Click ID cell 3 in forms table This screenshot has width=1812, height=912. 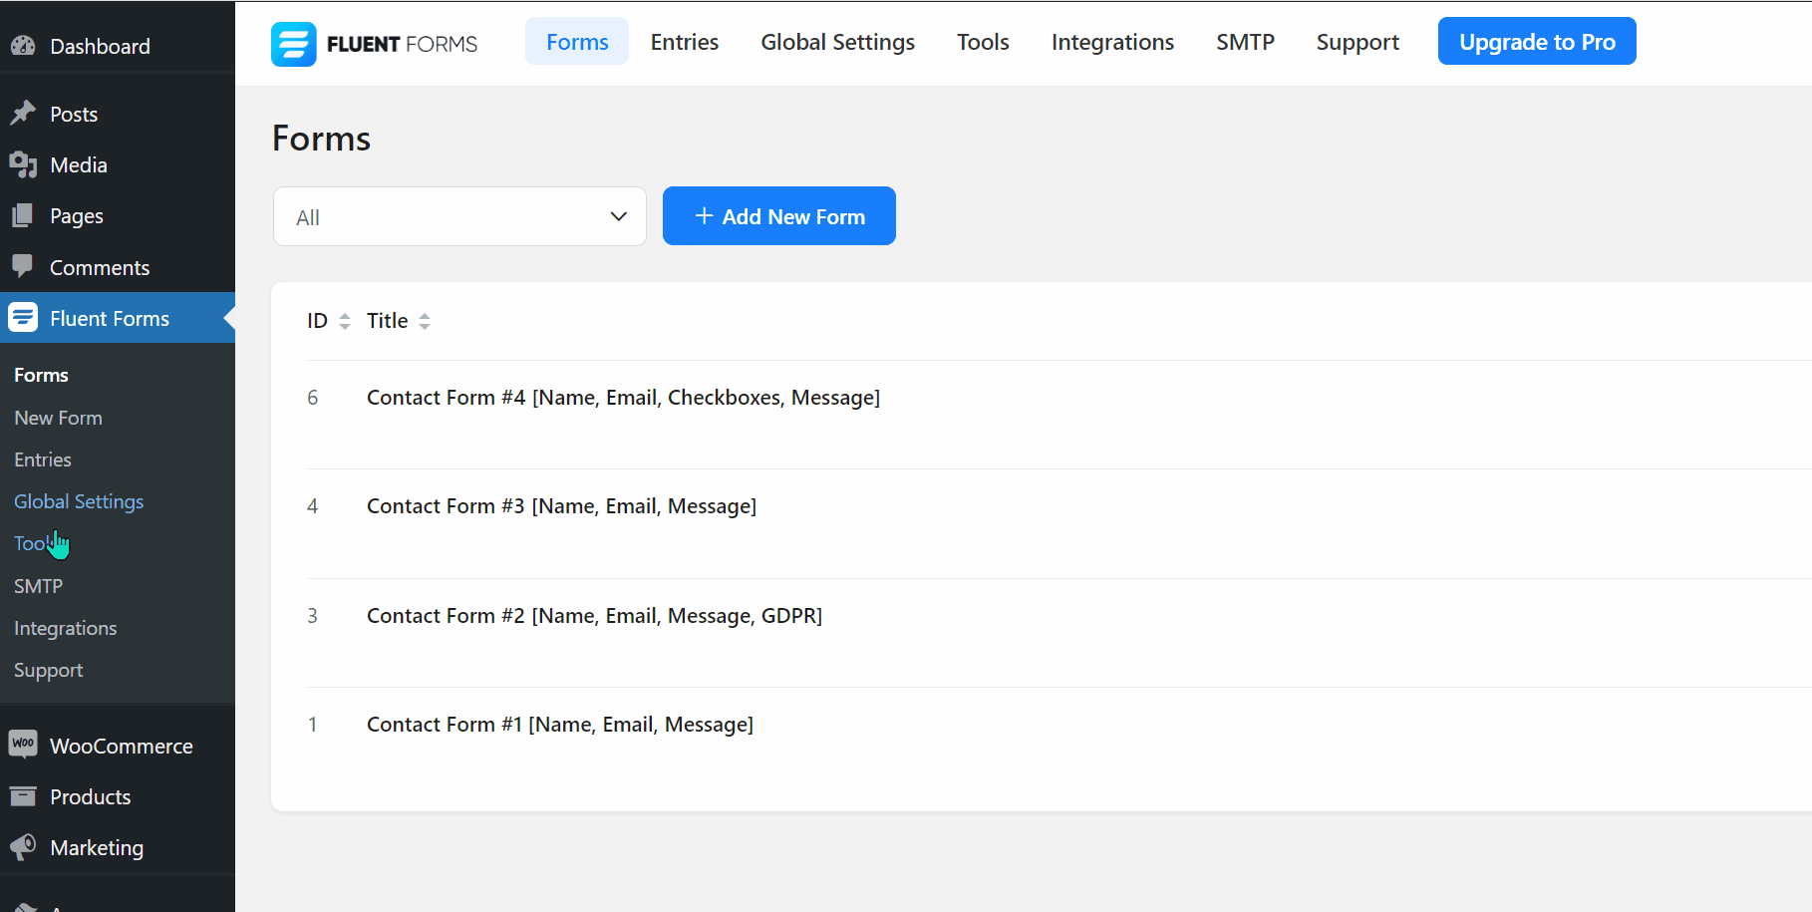[312, 615]
